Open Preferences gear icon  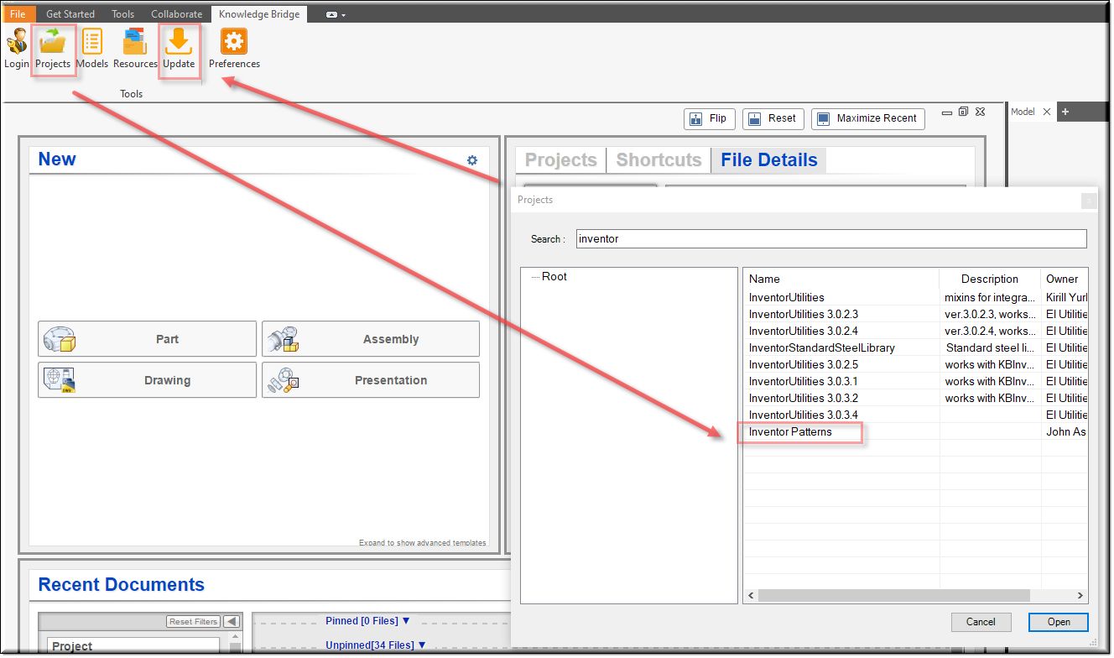[x=234, y=49]
